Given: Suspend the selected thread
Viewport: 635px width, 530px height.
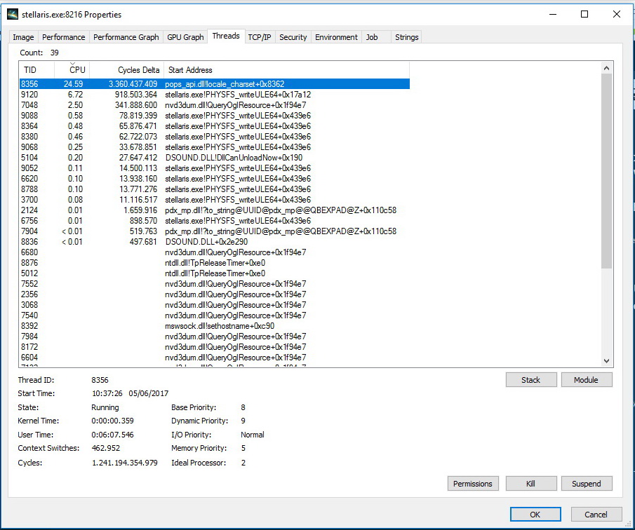Looking at the screenshot, I should pos(586,484).
